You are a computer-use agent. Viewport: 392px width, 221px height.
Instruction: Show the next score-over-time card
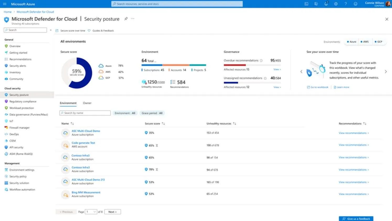tap(386, 71)
